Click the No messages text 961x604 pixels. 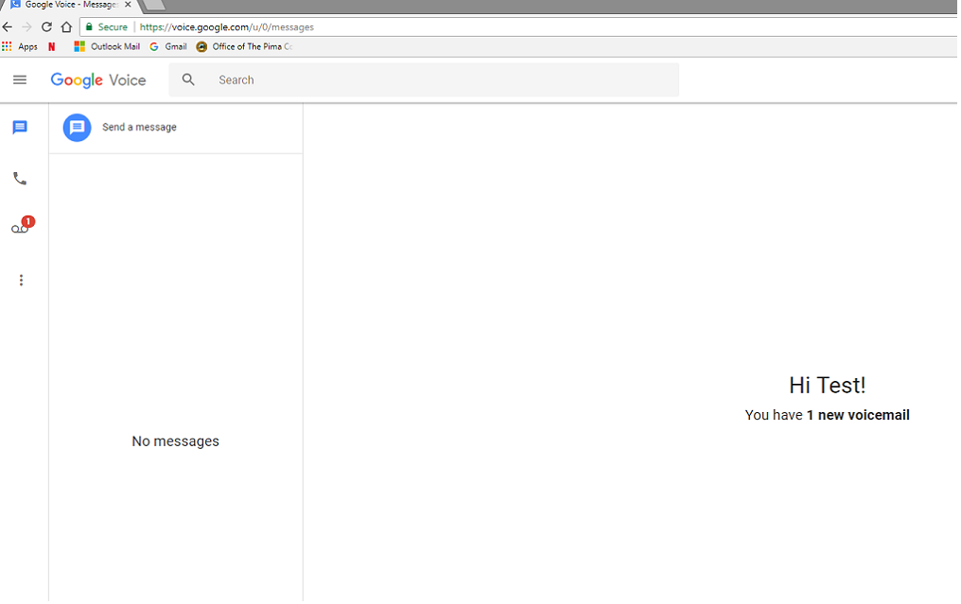(175, 441)
